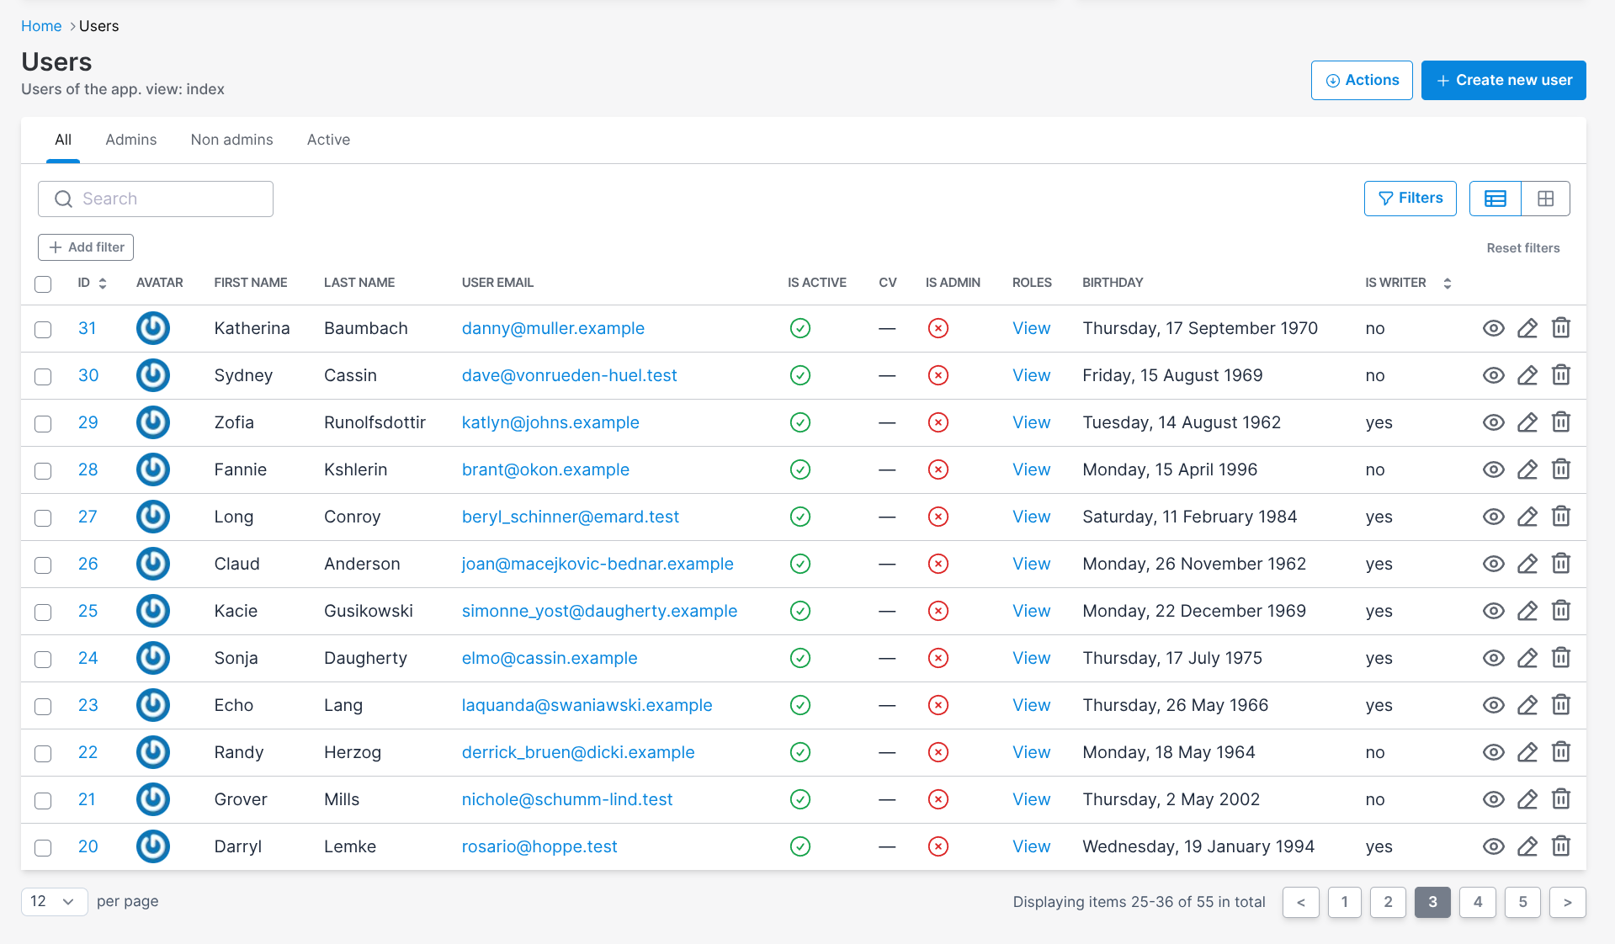Sort table by ID column arrows
Screen dimensions: 1615x944
pyautogui.click(x=103, y=284)
